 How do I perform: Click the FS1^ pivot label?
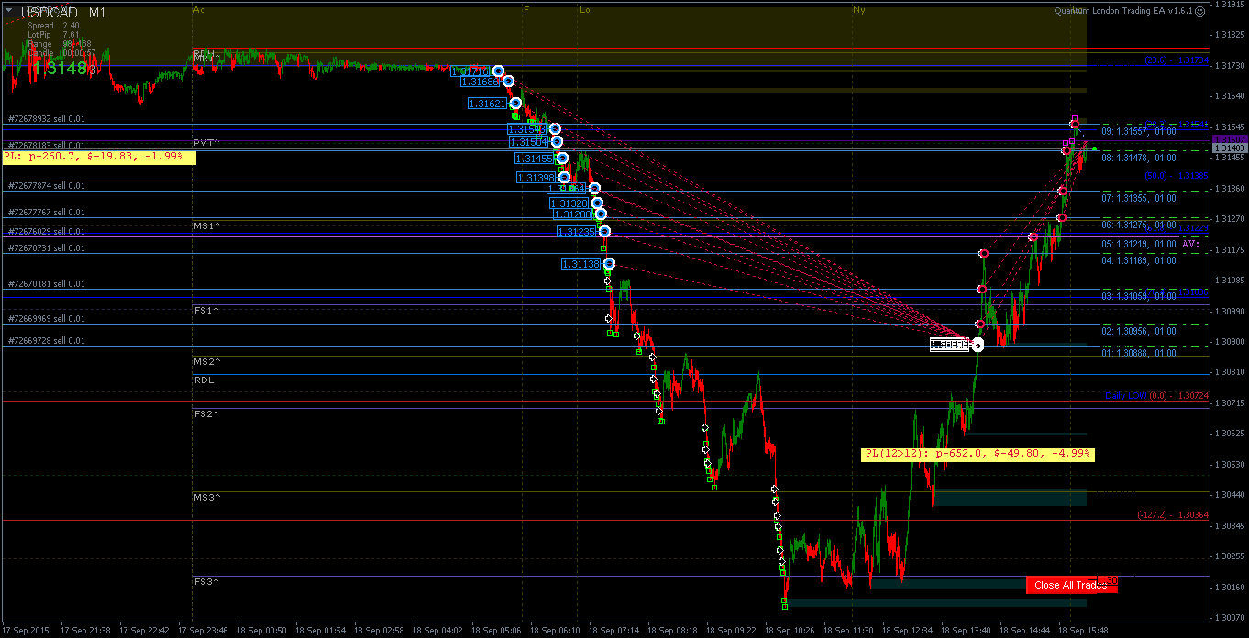click(207, 310)
